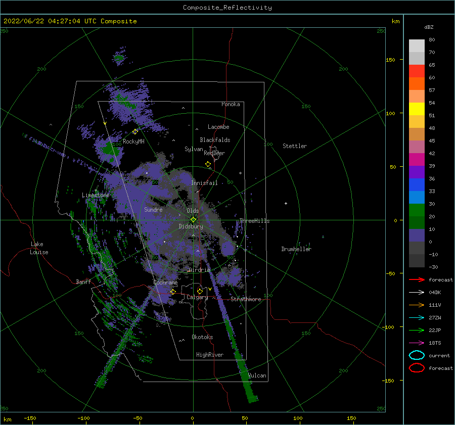The width and height of the screenshot is (455, 425).
Task: Click the HighRiver label
Action: [210, 355]
